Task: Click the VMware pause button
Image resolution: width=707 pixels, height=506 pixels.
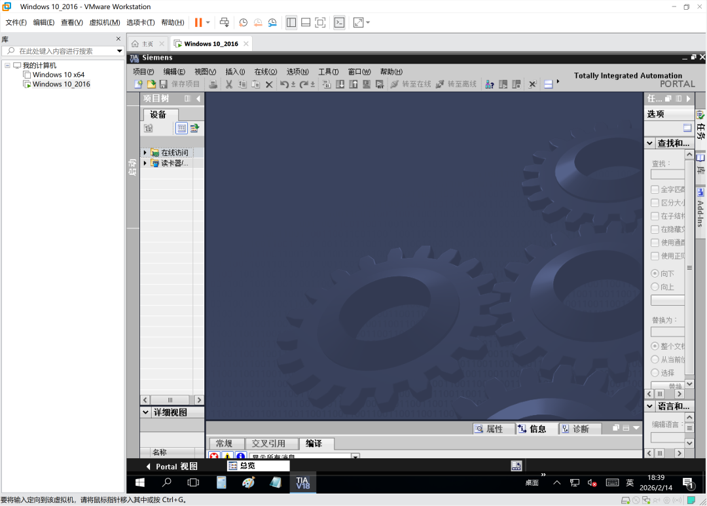Action: coord(198,22)
